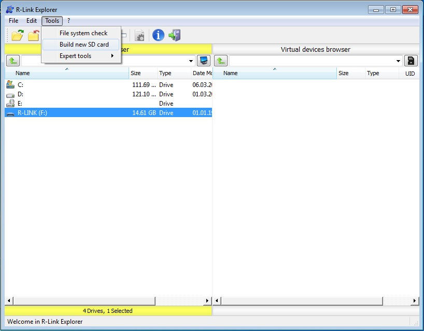Image resolution: width=424 pixels, height=331 pixels.
Task: Select the E: drive row
Action: coord(108,104)
